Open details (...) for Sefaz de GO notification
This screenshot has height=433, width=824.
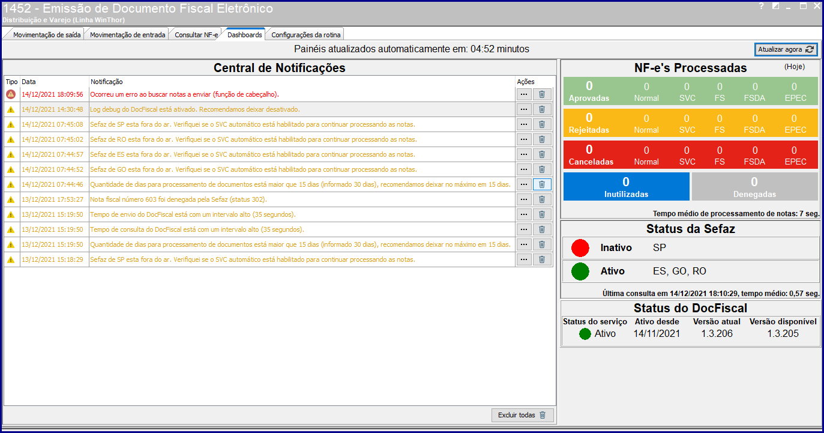(524, 169)
